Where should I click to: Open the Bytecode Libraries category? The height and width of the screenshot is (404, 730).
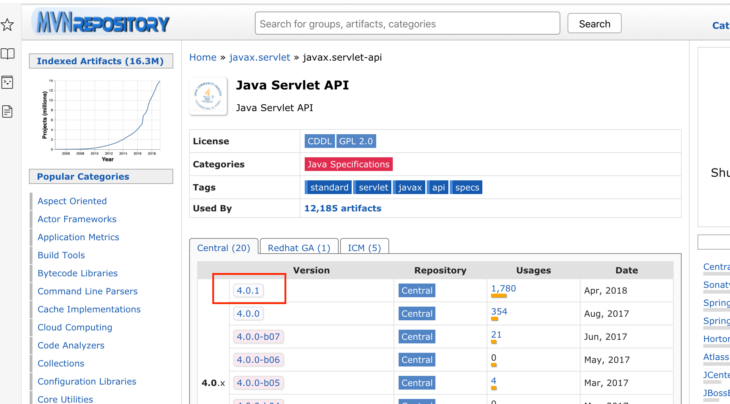tap(78, 273)
